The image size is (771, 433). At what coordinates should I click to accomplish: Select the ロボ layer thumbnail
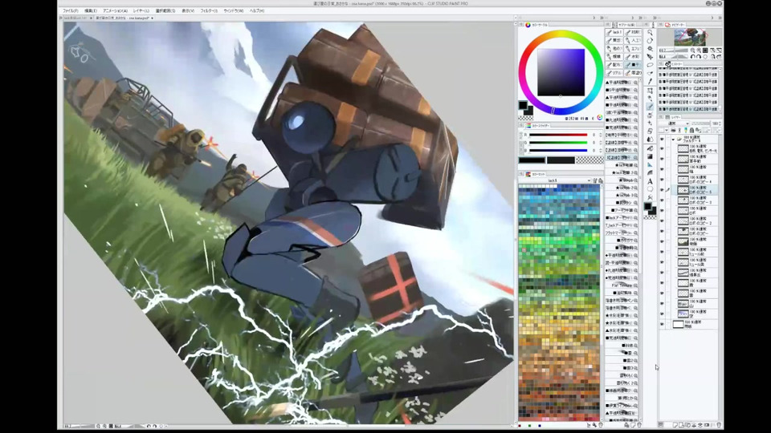pos(683,210)
